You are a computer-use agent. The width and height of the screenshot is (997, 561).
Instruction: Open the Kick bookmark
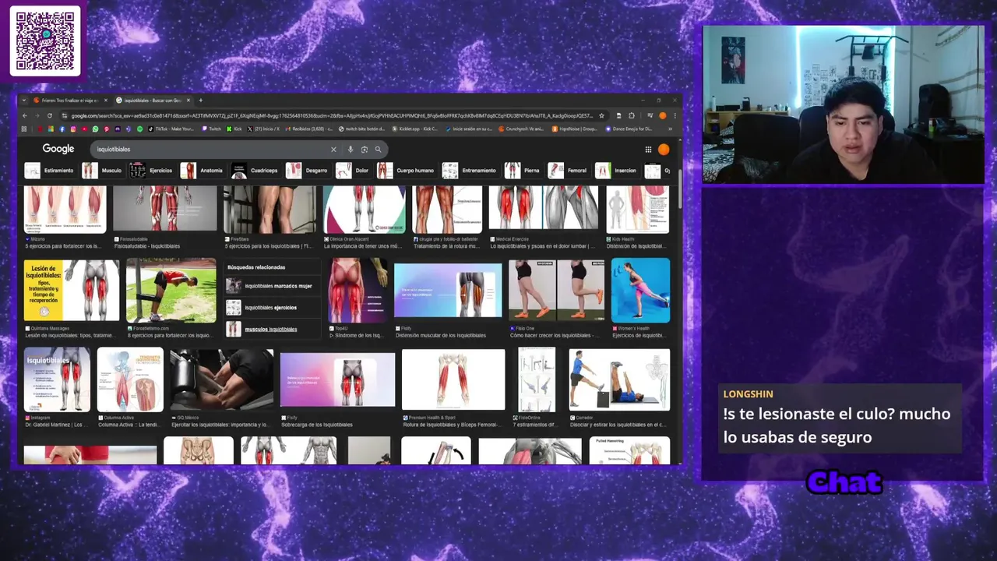click(x=234, y=129)
